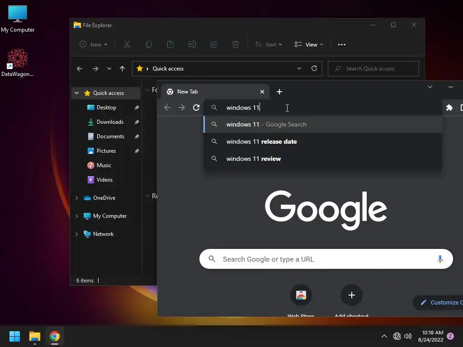Image resolution: width=463 pixels, height=347 pixels.
Task: Choose the 'windows 11 release date' suggestion
Action: (323, 141)
